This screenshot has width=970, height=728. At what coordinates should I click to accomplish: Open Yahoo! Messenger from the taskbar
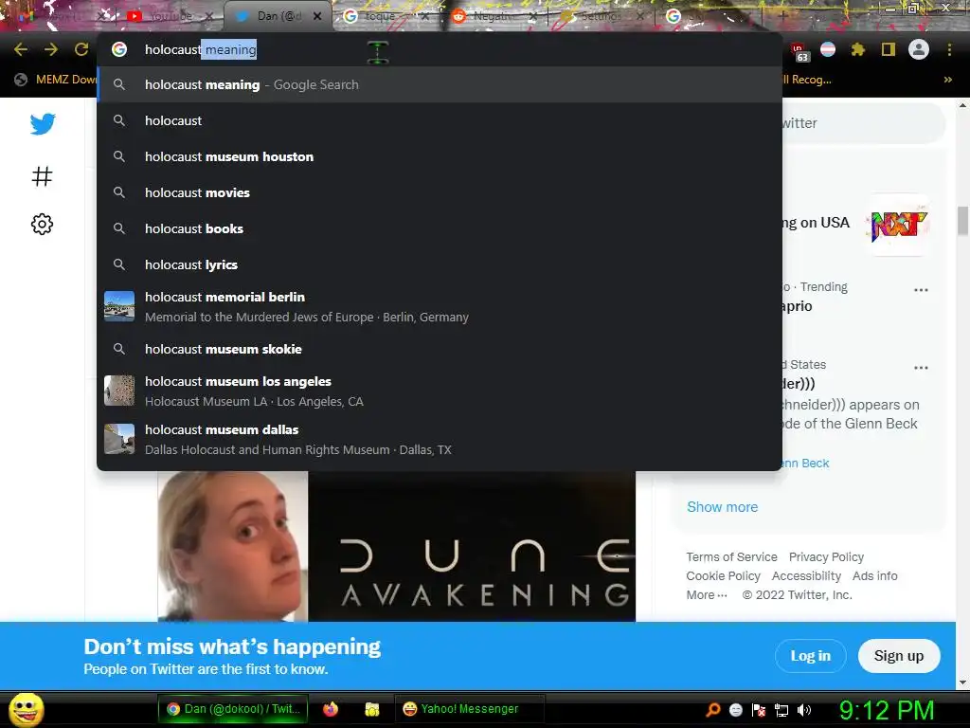click(469, 709)
